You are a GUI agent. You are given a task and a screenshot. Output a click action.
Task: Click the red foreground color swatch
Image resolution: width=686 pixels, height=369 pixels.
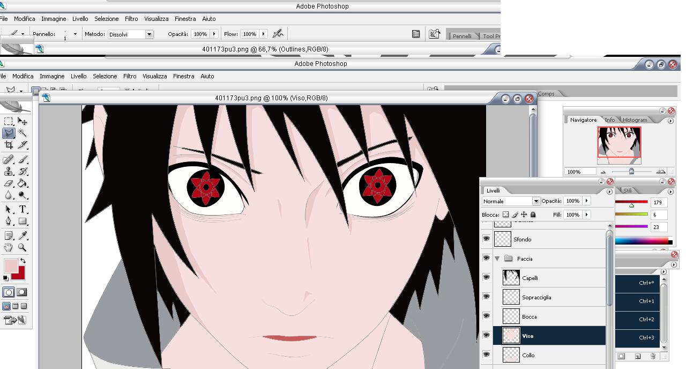19,274
